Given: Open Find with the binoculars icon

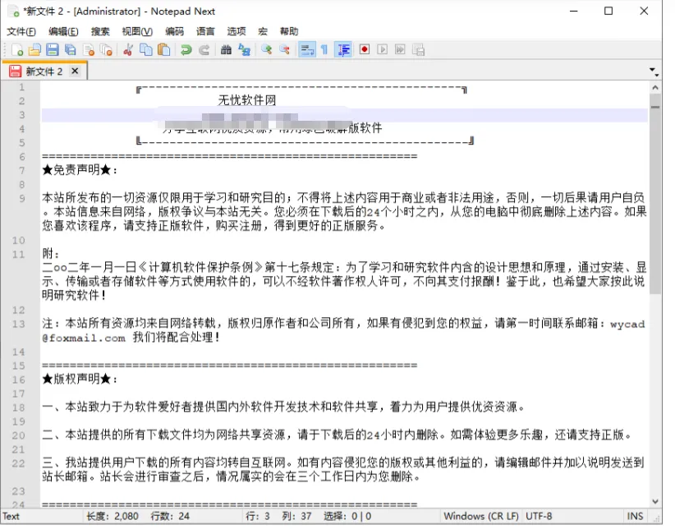Looking at the screenshot, I should tap(226, 50).
